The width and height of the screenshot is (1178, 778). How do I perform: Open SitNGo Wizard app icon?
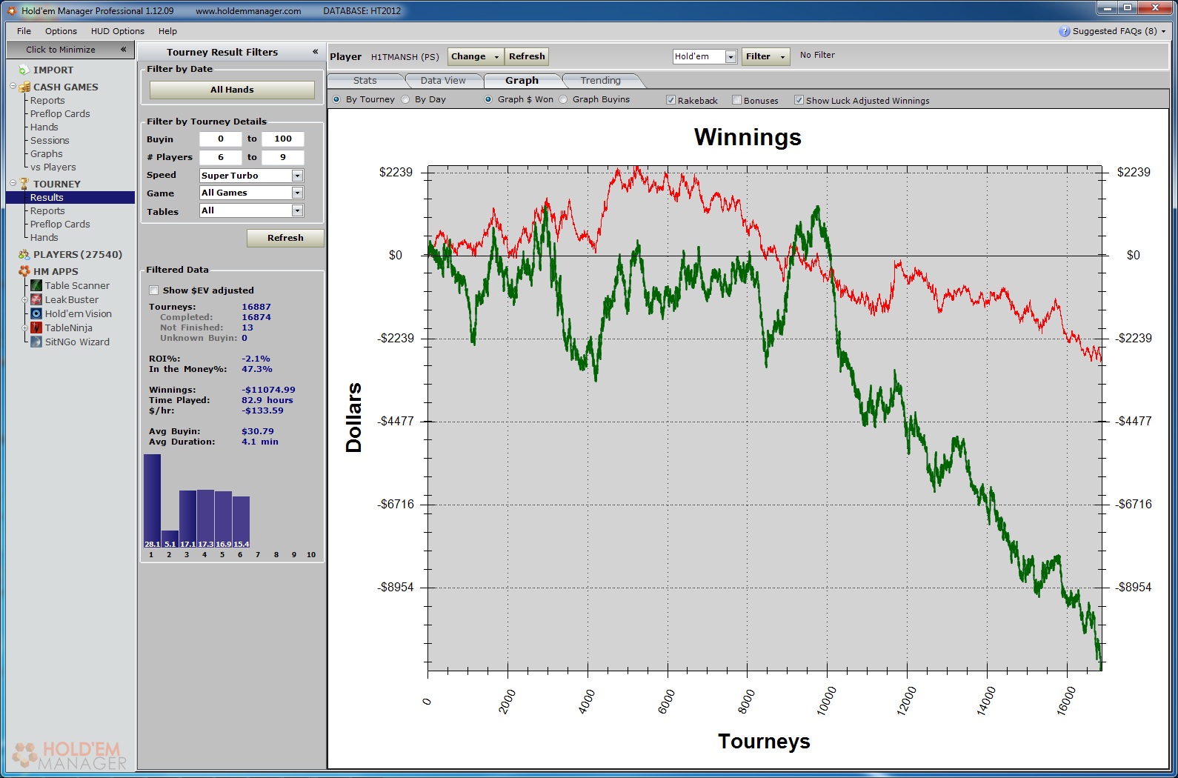pos(36,342)
